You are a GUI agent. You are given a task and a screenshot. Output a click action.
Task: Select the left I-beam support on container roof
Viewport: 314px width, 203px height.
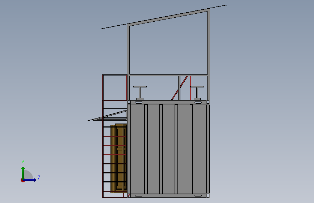pos(140,93)
